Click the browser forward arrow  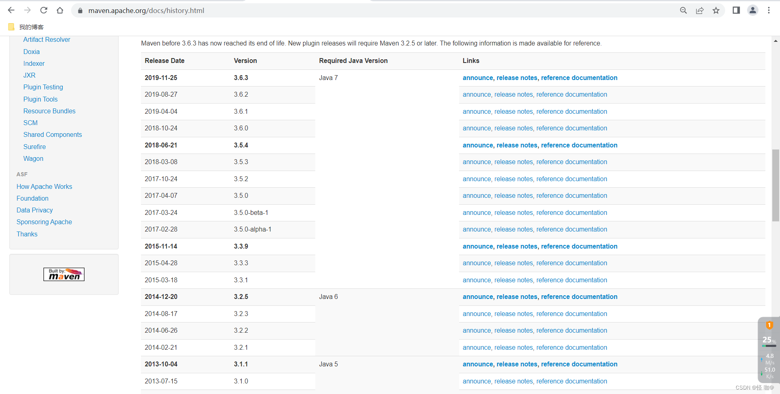pos(27,10)
